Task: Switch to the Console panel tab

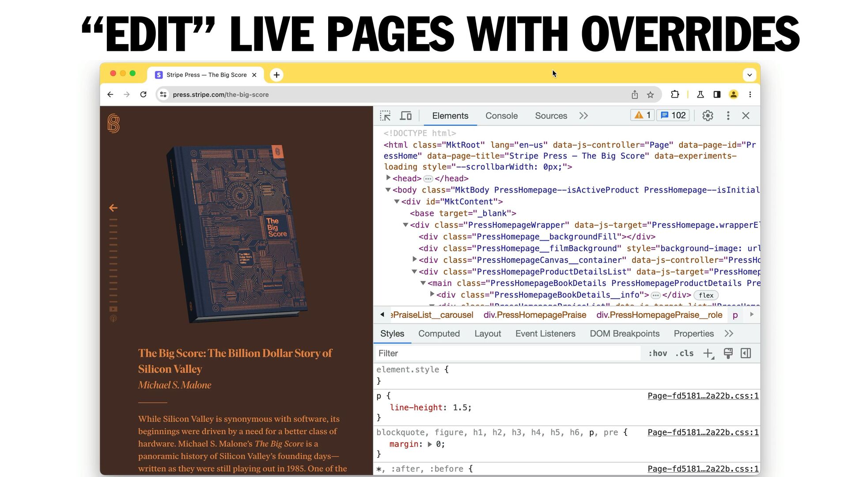Action: click(x=501, y=116)
